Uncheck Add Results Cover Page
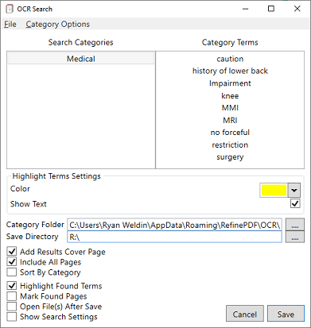 coord(12,252)
